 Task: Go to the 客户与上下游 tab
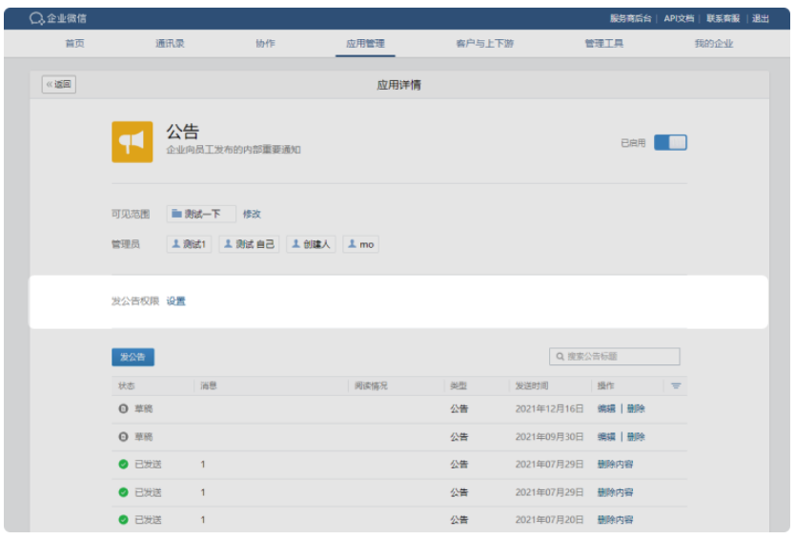(484, 44)
